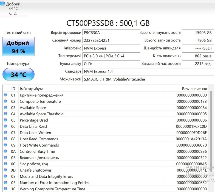Click the blue status icon in disk tab
This screenshot has height=192, width=215.
click(2, 3)
